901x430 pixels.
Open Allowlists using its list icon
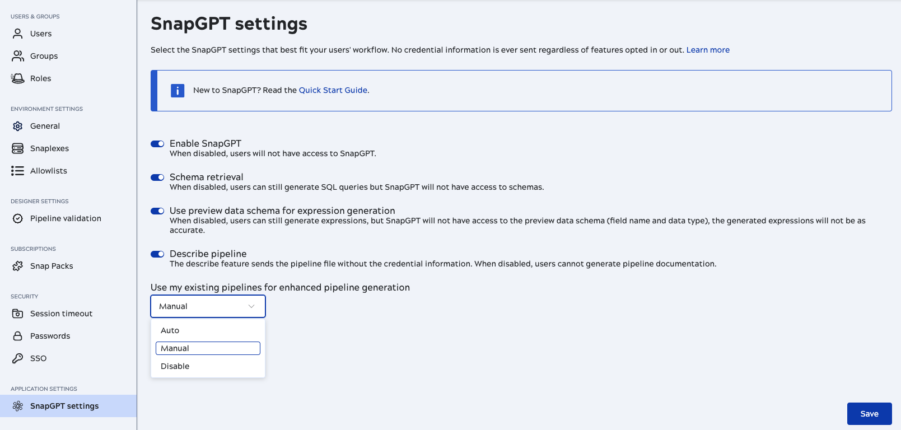pos(17,171)
